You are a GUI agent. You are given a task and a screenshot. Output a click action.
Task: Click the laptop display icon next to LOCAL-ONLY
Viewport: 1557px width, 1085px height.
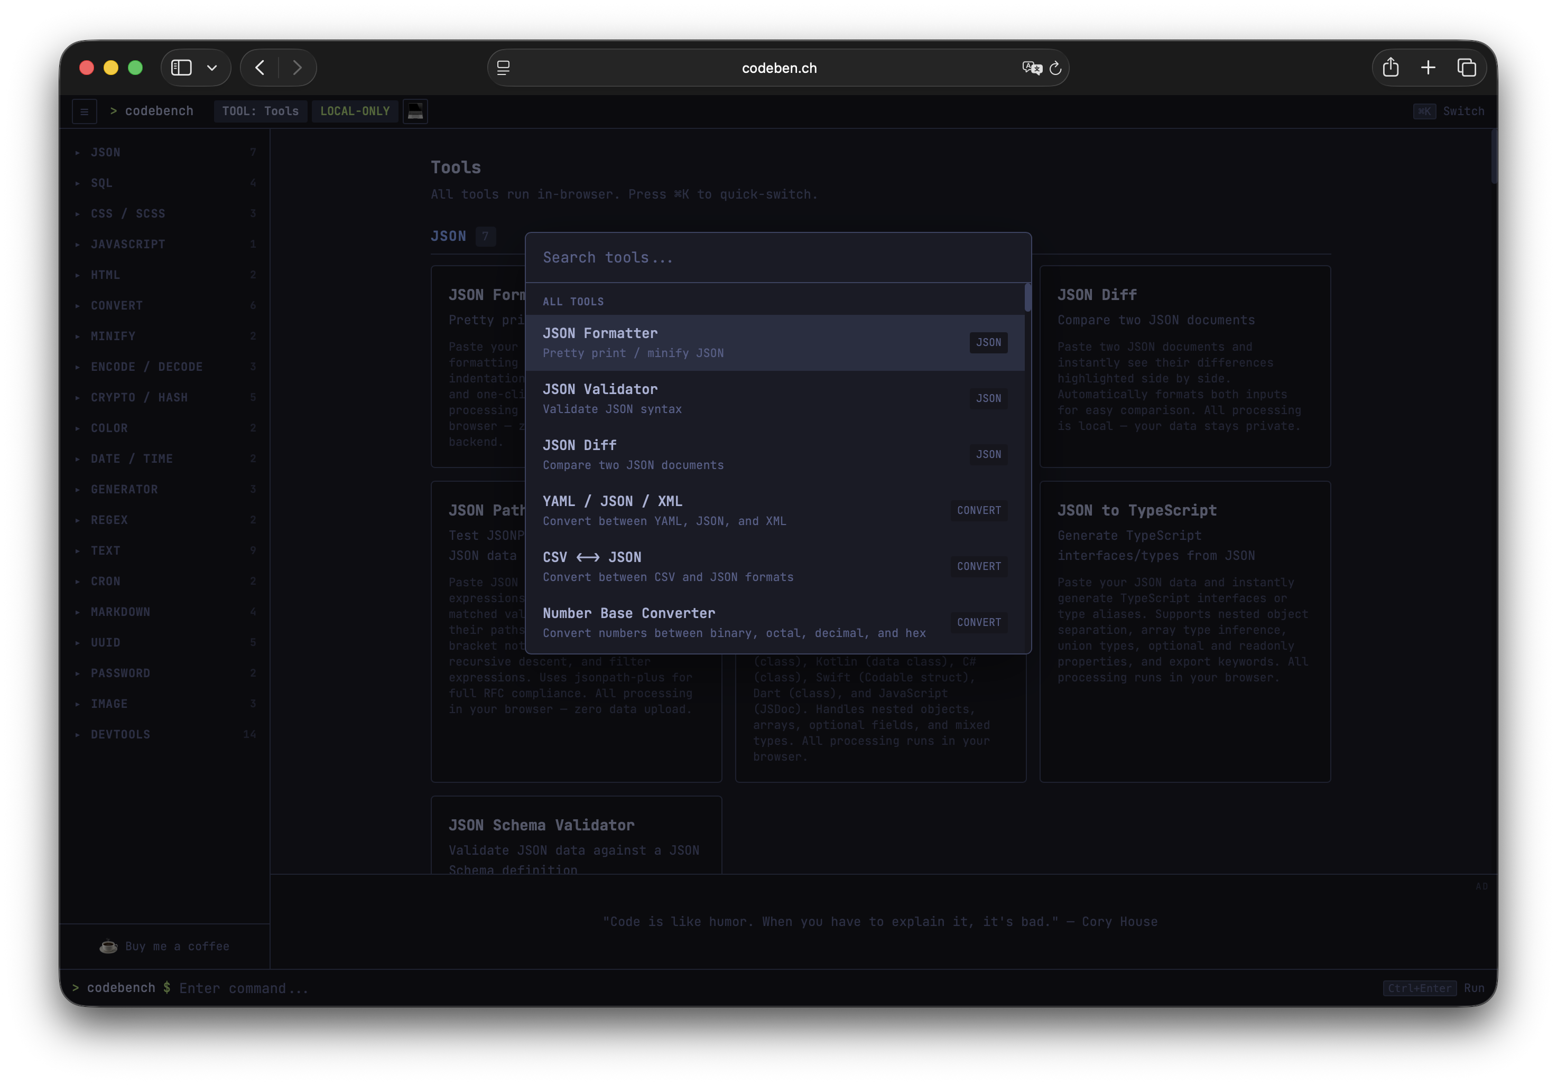pos(415,111)
